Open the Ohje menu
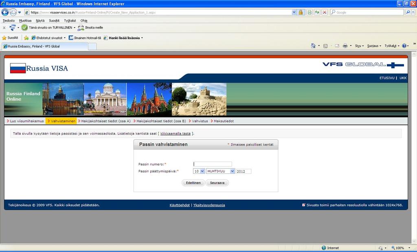 point(84,20)
